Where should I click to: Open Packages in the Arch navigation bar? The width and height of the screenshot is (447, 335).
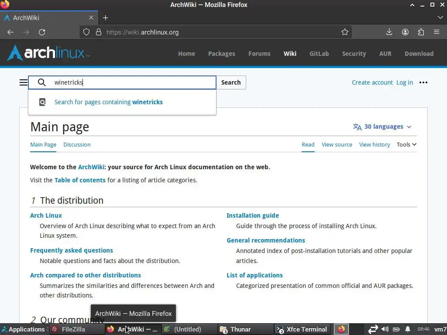click(x=221, y=54)
